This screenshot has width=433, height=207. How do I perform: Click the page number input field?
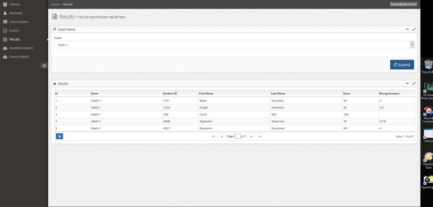[237, 136]
